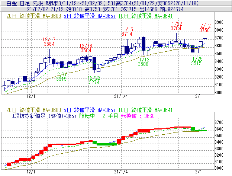Click the 2/1 date label under lower chart
The height and width of the screenshot is (176, 232).
click(x=199, y=172)
